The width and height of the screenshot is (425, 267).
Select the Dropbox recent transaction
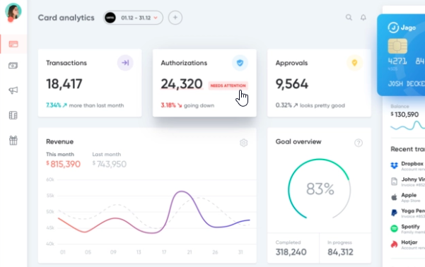(407, 166)
